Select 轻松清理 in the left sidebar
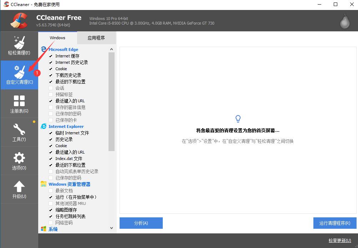 click(x=19, y=46)
